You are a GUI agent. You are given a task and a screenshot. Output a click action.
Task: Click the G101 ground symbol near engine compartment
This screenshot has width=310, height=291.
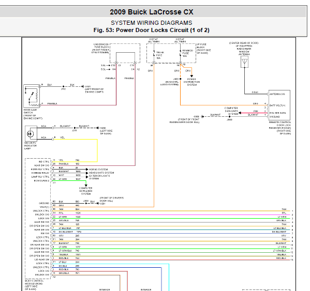(x=83, y=86)
